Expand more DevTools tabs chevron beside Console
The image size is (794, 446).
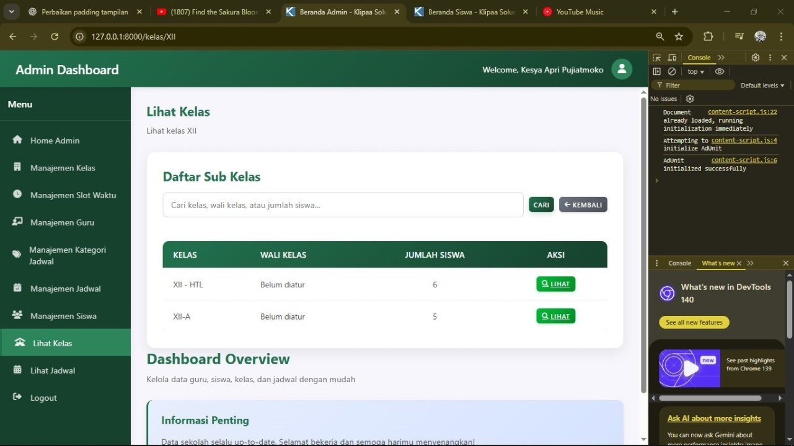point(721,58)
